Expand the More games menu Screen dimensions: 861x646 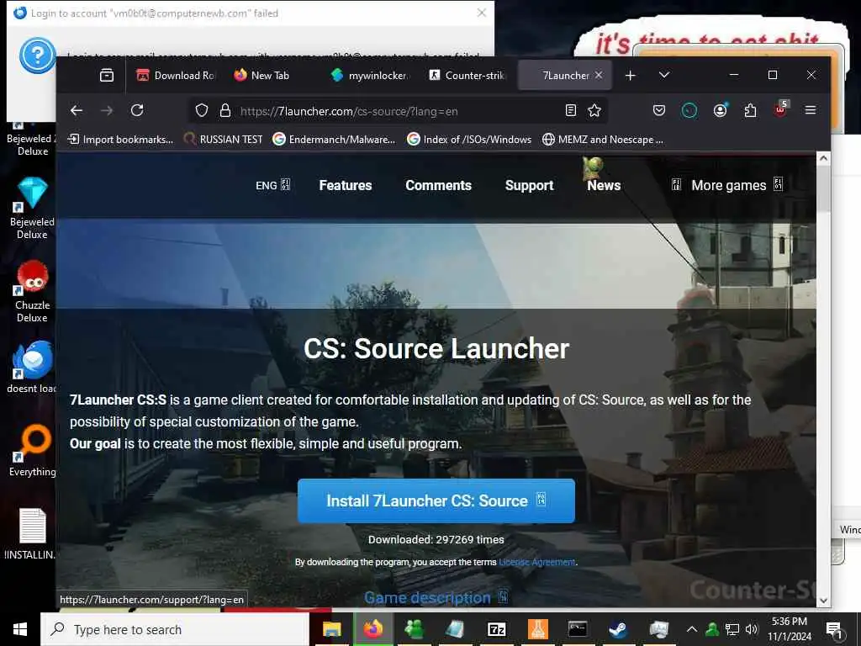click(x=727, y=185)
